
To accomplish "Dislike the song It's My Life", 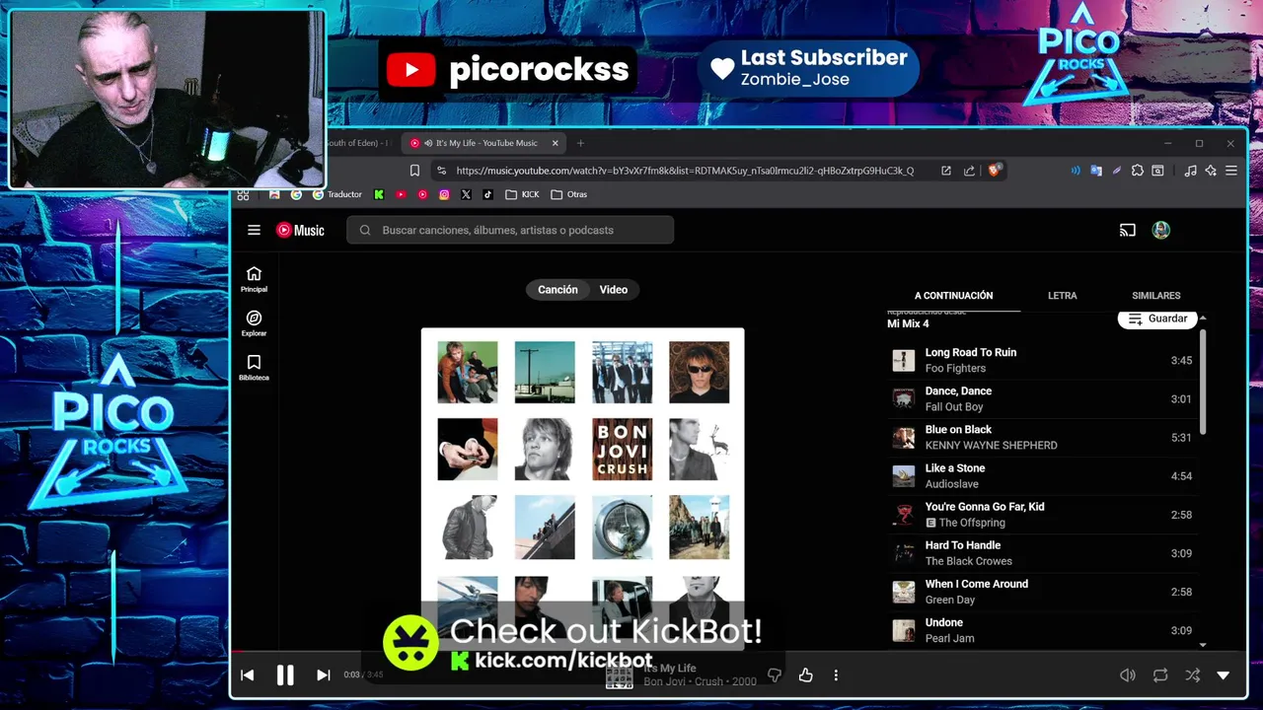I will (x=775, y=675).
